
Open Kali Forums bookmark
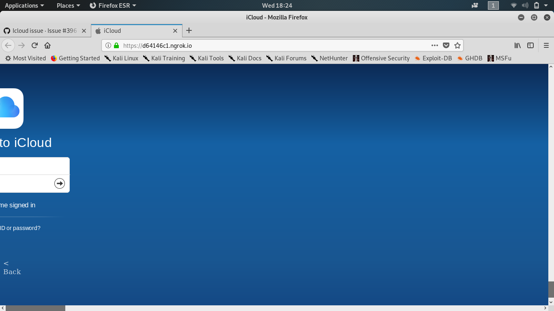point(286,58)
